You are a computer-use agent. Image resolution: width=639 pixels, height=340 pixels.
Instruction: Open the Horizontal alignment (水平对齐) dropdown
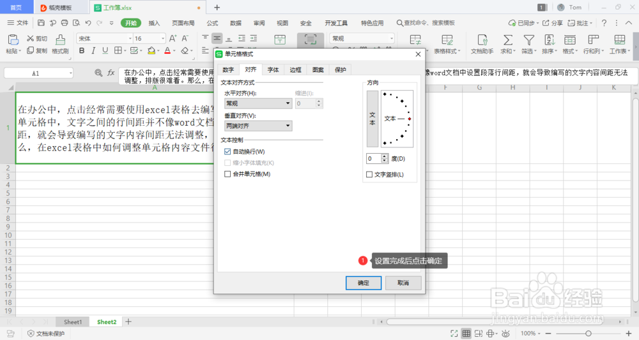point(258,103)
